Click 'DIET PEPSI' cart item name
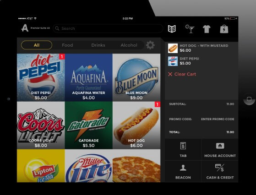 pos(190,59)
